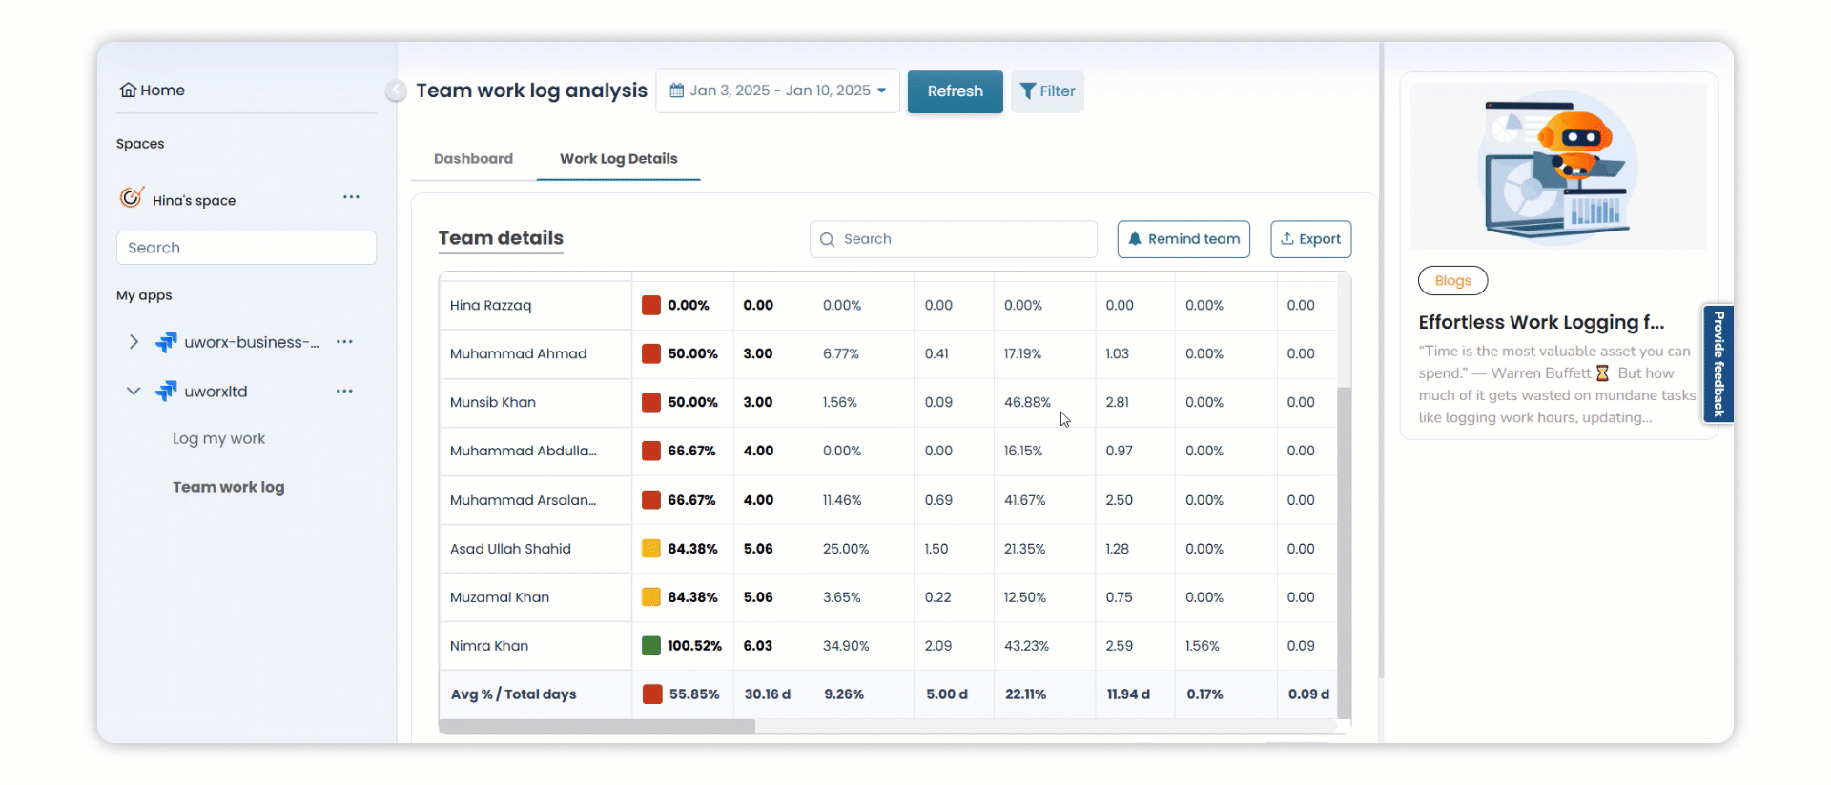
Task: Select the Work Log Details tab
Action: pyautogui.click(x=618, y=159)
